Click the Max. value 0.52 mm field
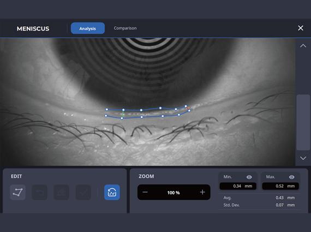The width and height of the screenshot is (311, 232). pos(280,186)
